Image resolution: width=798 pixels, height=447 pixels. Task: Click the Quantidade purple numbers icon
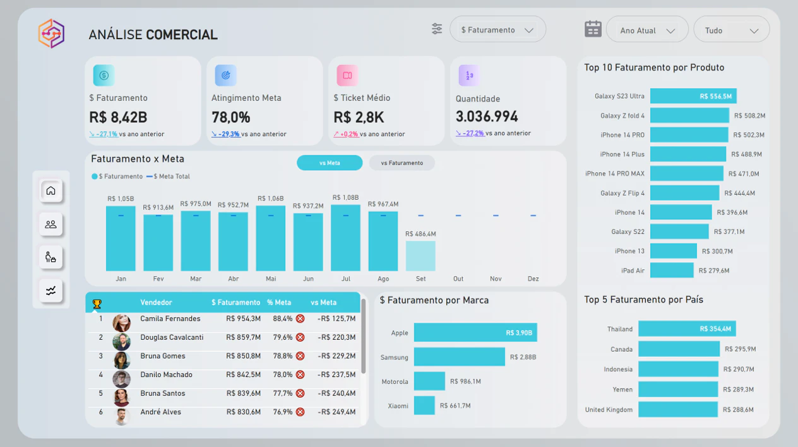[x=469, y=75]
